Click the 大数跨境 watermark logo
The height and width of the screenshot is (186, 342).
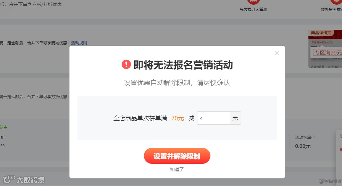24,179
